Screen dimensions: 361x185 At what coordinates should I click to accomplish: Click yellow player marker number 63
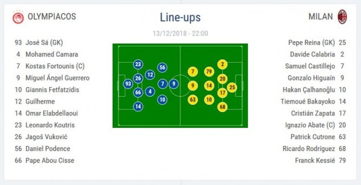[192, 100]
